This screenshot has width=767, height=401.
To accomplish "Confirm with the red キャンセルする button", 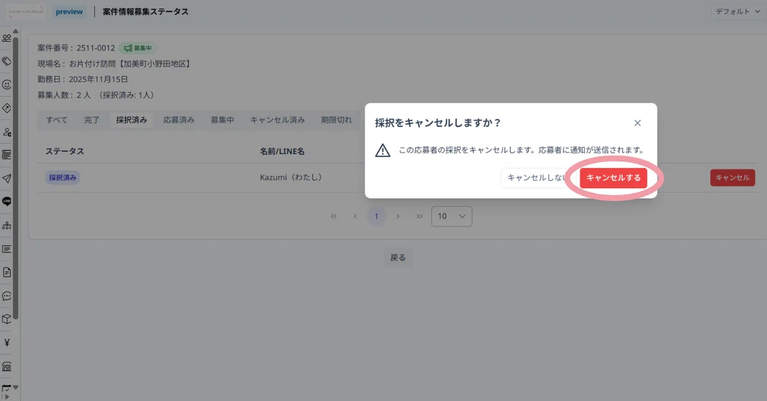I will [614, 178].
